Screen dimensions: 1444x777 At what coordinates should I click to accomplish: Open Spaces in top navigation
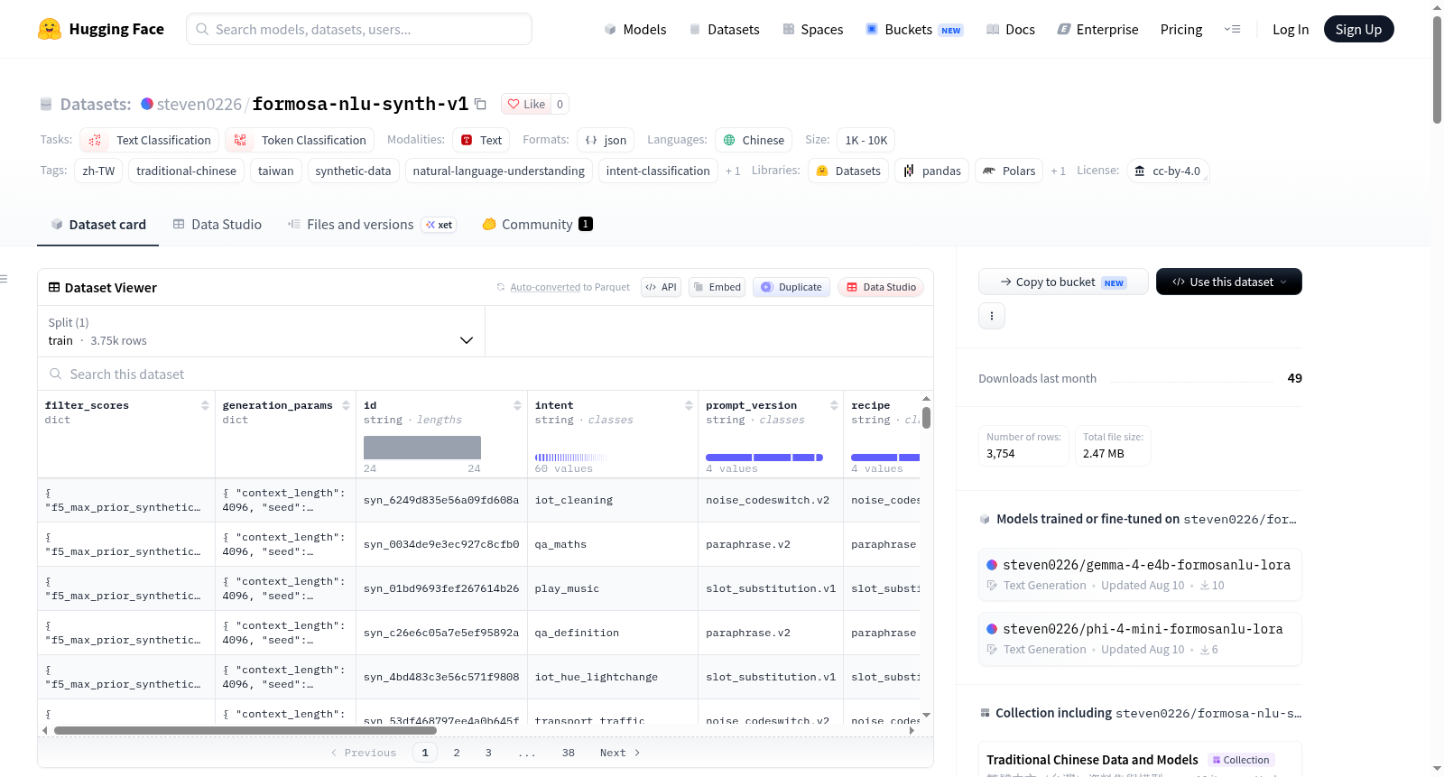[812, 29]
